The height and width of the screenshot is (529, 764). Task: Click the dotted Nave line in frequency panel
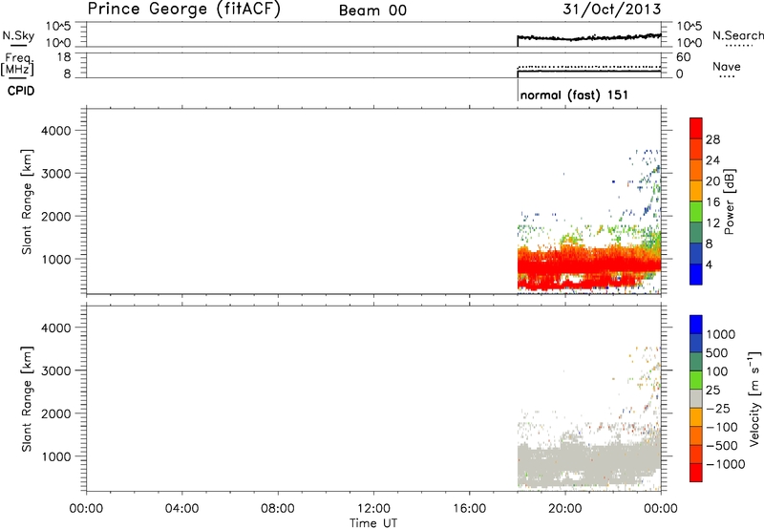[x=589, y=66]
